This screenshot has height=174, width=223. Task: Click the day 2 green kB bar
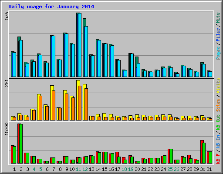tap(21, 144)
